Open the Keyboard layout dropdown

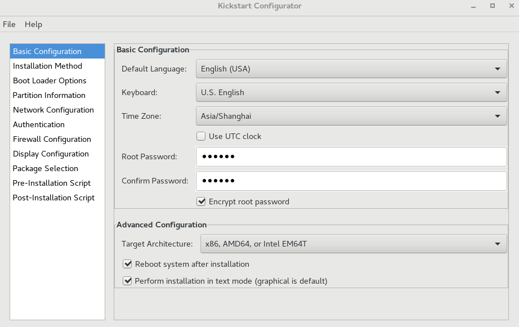[x=351, y=92]
